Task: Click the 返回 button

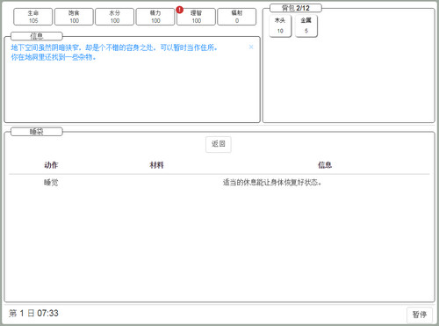Action: tap(219, 144)
